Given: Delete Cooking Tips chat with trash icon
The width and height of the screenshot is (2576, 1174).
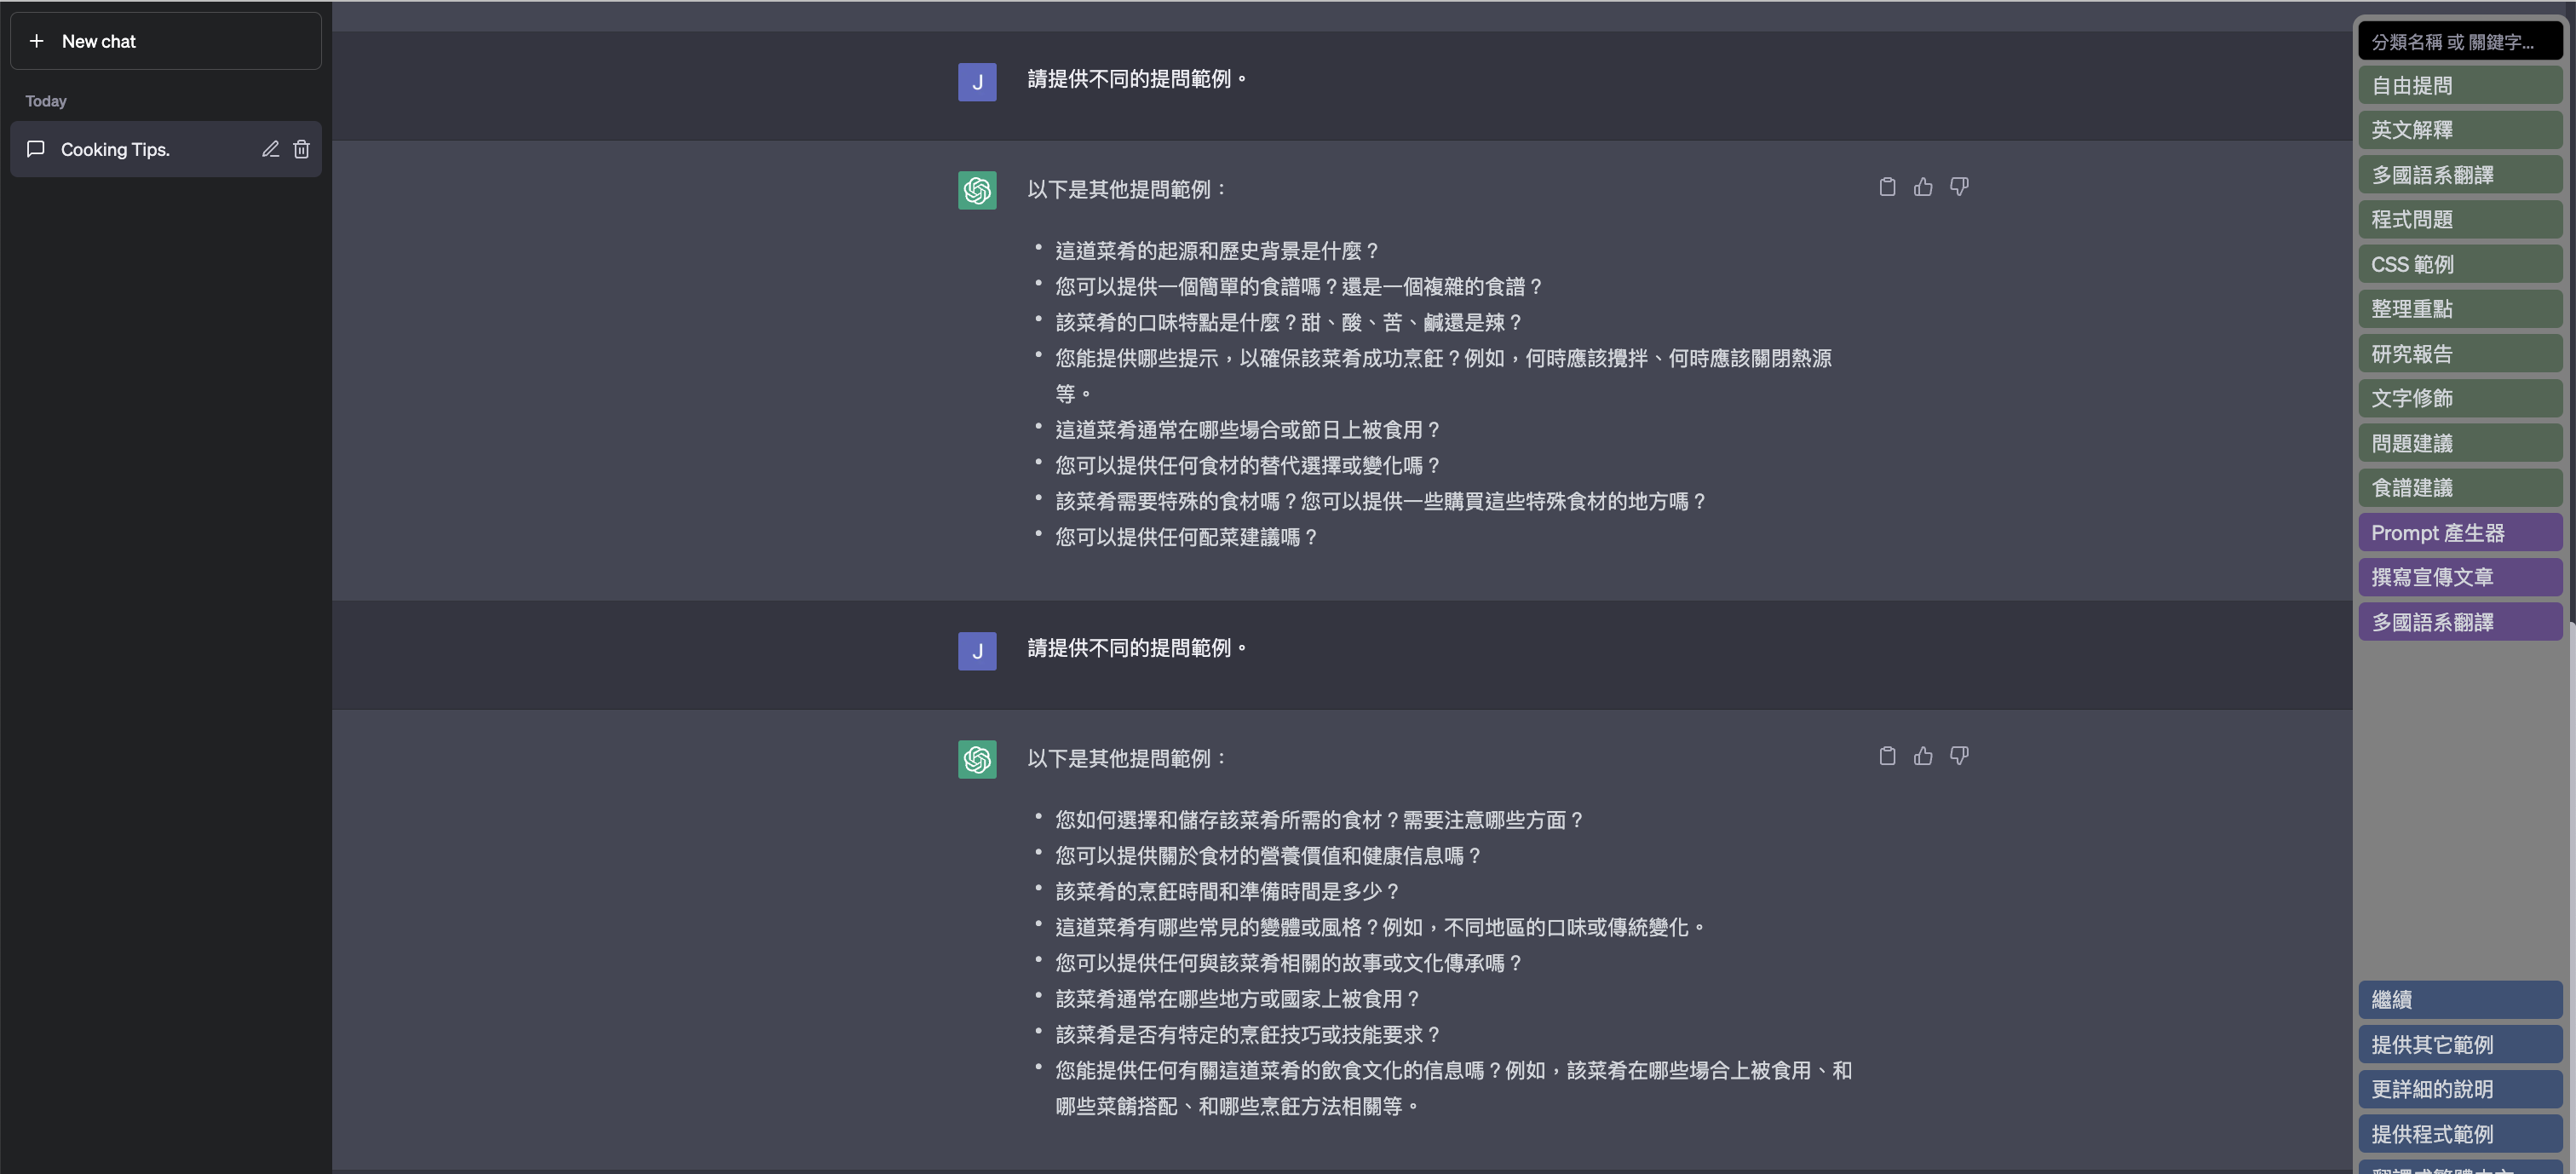Looking at the screenshot, I should pyautogui.click(x=301, y=149).
